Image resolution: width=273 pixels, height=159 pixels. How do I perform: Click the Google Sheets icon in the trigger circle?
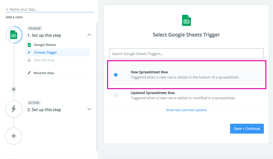click(14, 35)
